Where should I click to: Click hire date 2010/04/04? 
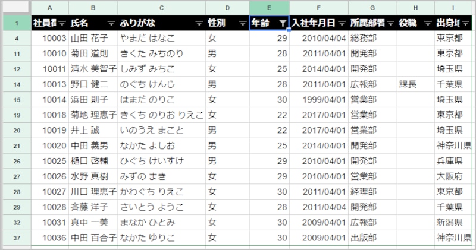(319, 39)
